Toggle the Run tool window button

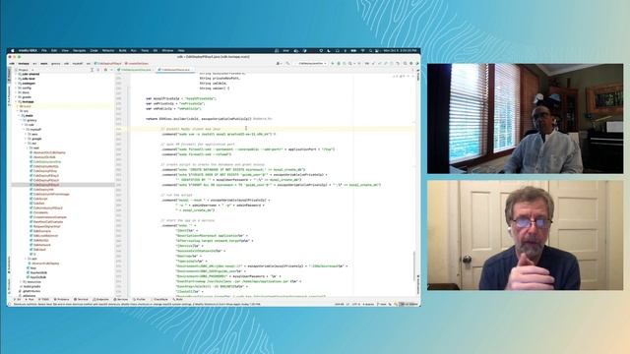point(30,299)
